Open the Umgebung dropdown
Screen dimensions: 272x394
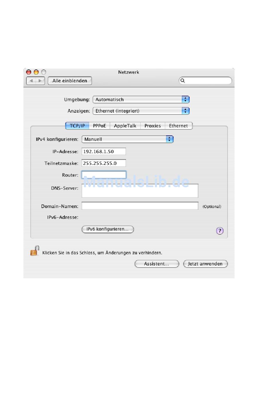(141, 99)
